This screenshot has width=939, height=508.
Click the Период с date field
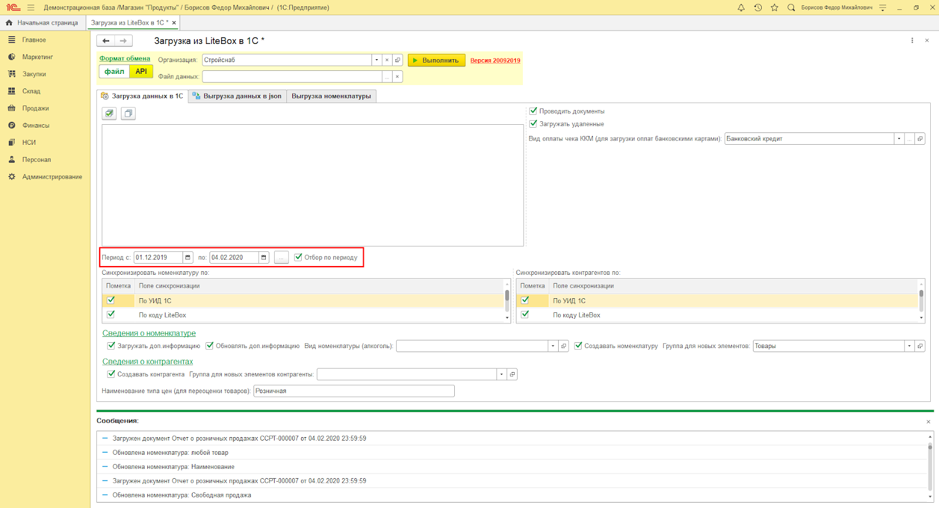point(158,257)
